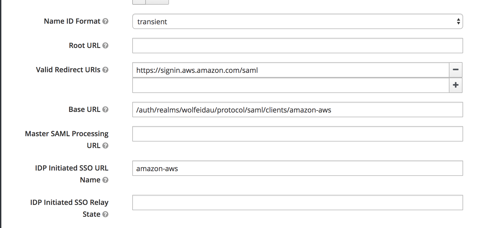
Task: Focus the empty second Valid Redirect URIs field
Action: (x=291, y=85)
